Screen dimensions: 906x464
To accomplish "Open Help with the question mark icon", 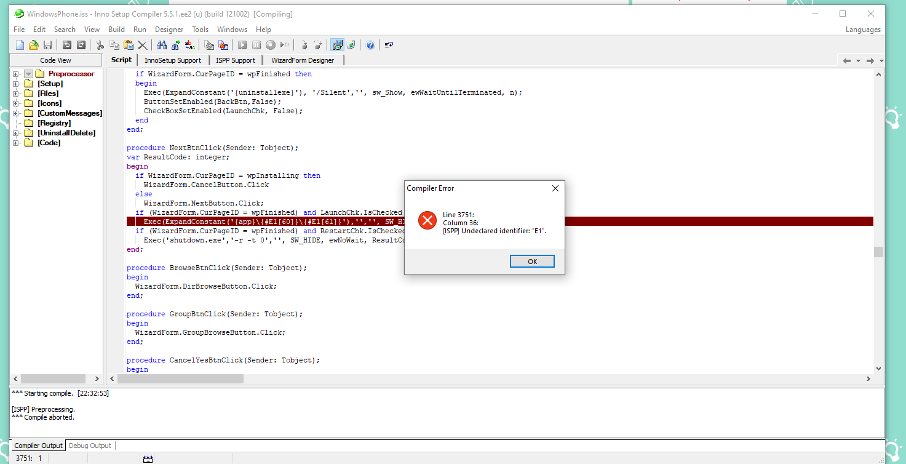I will [370, 45].
